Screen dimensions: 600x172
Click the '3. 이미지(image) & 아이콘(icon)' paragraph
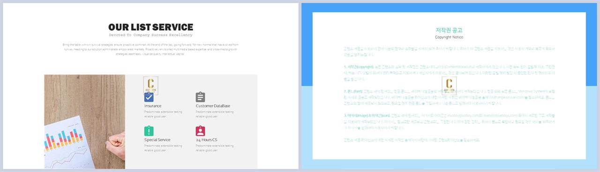(x=449, y=122)
